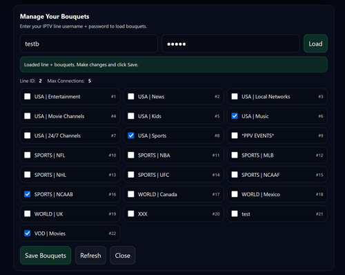The height and width of the screenshot is (275, 345).
Task: Close the bouquet manager panel
Action: (123, 256)
